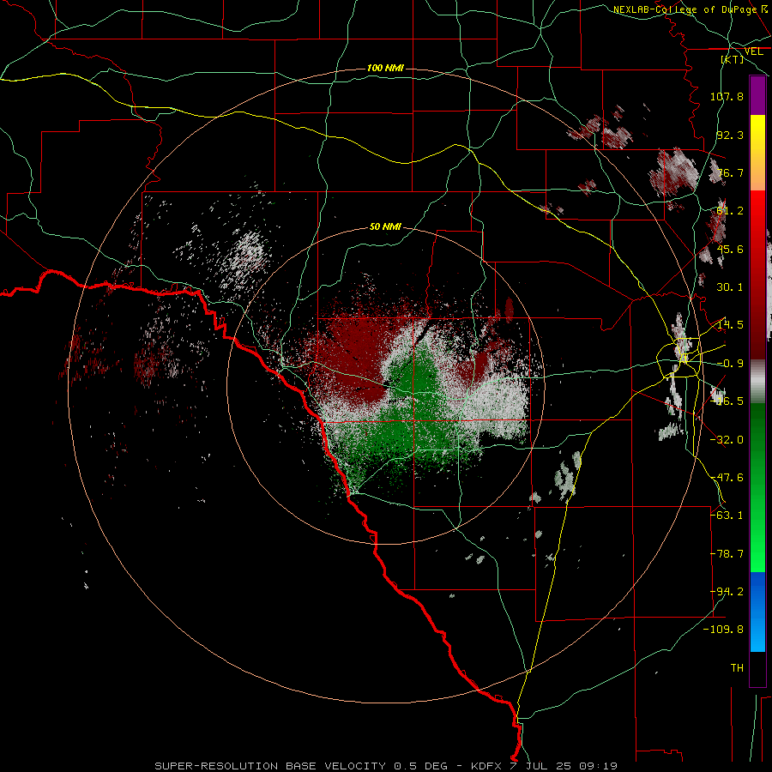Click the -0.9 velocity scale value
Screen dimensions: 772x772
[x=730, y=364]
